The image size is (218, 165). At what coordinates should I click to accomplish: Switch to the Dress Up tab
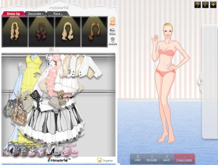(x=13, y=14)
